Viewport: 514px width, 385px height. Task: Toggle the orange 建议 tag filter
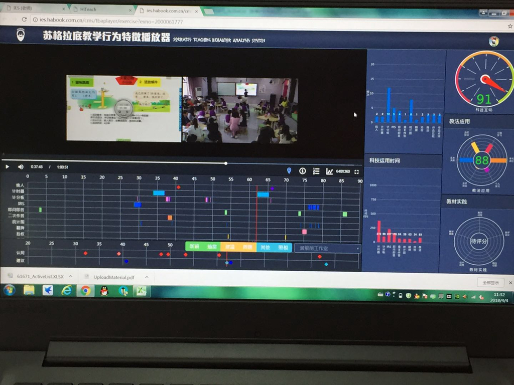[x=230, y=247]
